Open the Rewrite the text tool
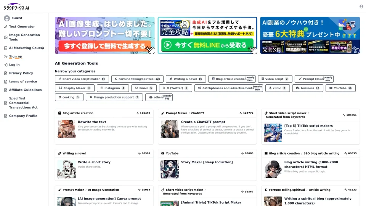366x206 pixels. [92, 122]
